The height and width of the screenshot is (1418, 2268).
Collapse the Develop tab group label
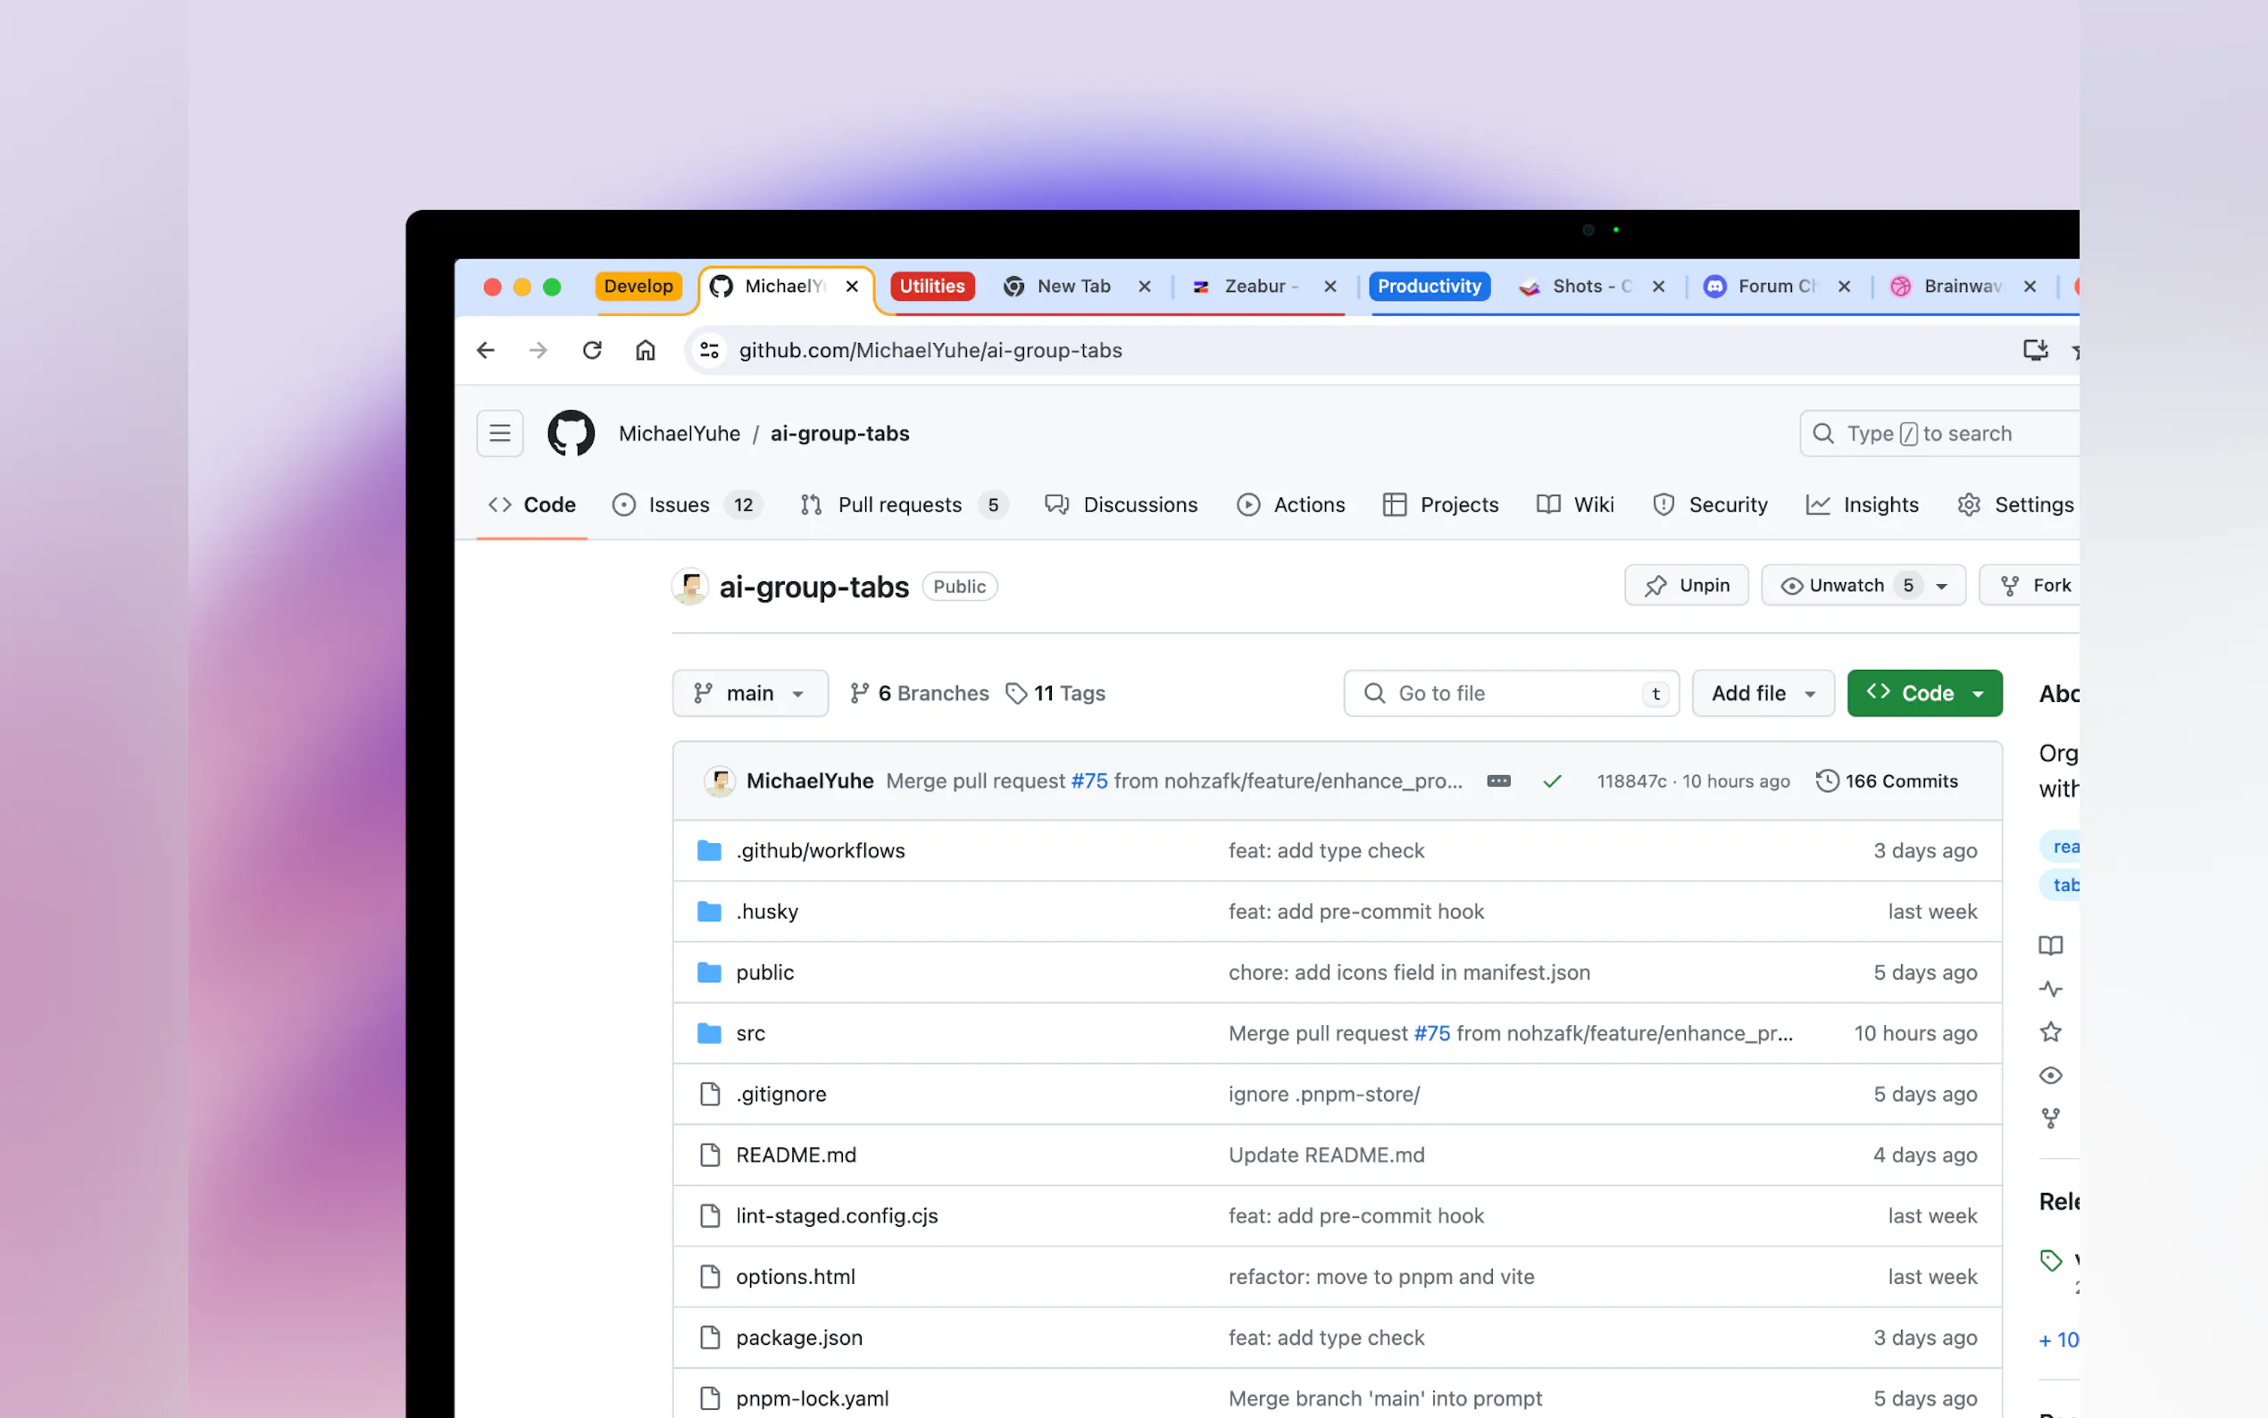(x=638, y=286)
